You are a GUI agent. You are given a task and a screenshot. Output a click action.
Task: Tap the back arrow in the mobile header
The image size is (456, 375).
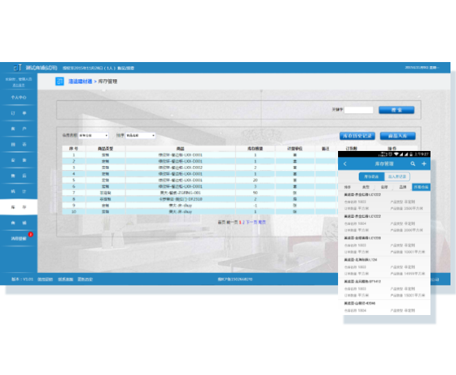(x=345, y=164)
